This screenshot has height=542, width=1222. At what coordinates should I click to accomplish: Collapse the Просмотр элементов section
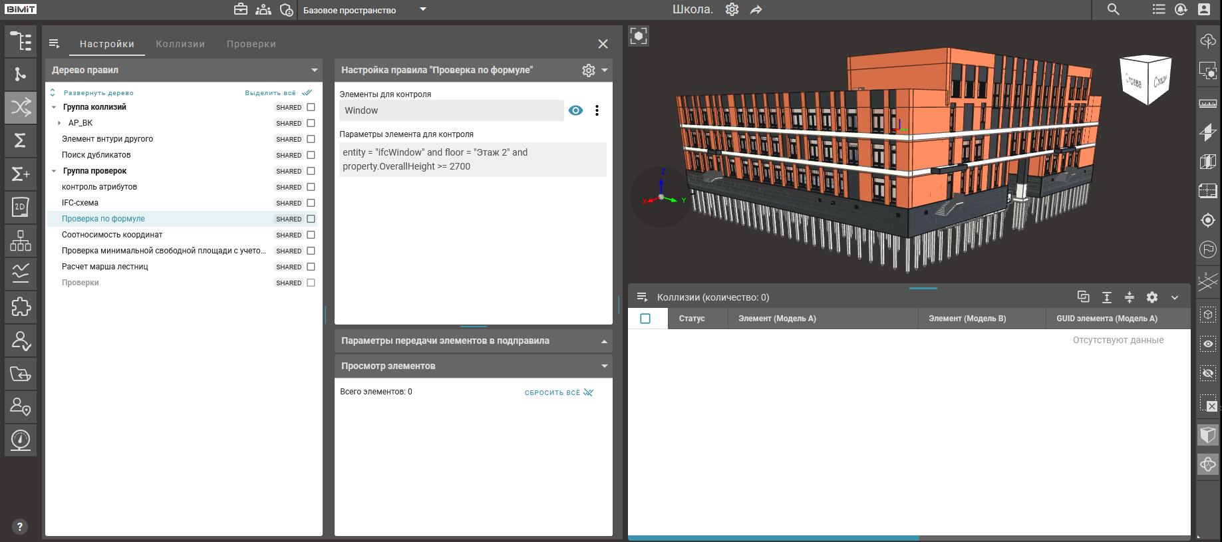[x=604, y=366]
